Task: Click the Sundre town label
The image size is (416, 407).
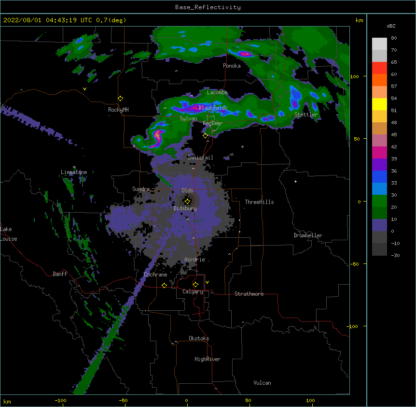Action: tap(141, 189)
